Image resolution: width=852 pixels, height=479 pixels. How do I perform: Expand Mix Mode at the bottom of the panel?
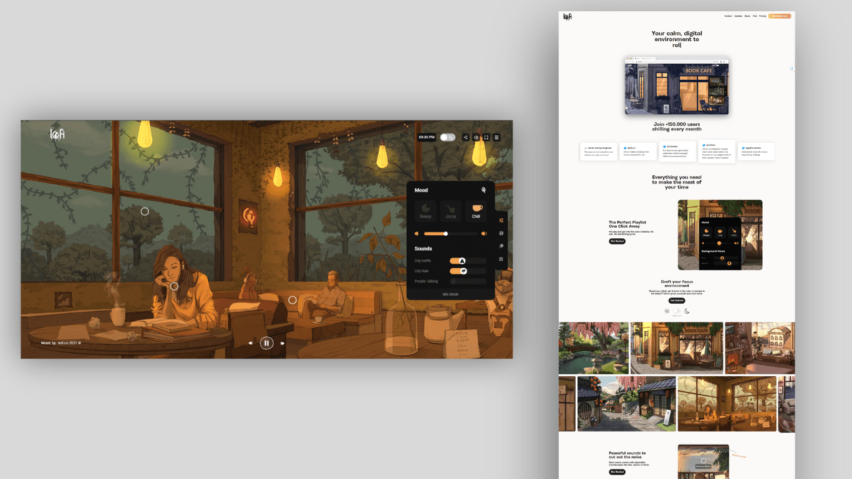(450, 294)
